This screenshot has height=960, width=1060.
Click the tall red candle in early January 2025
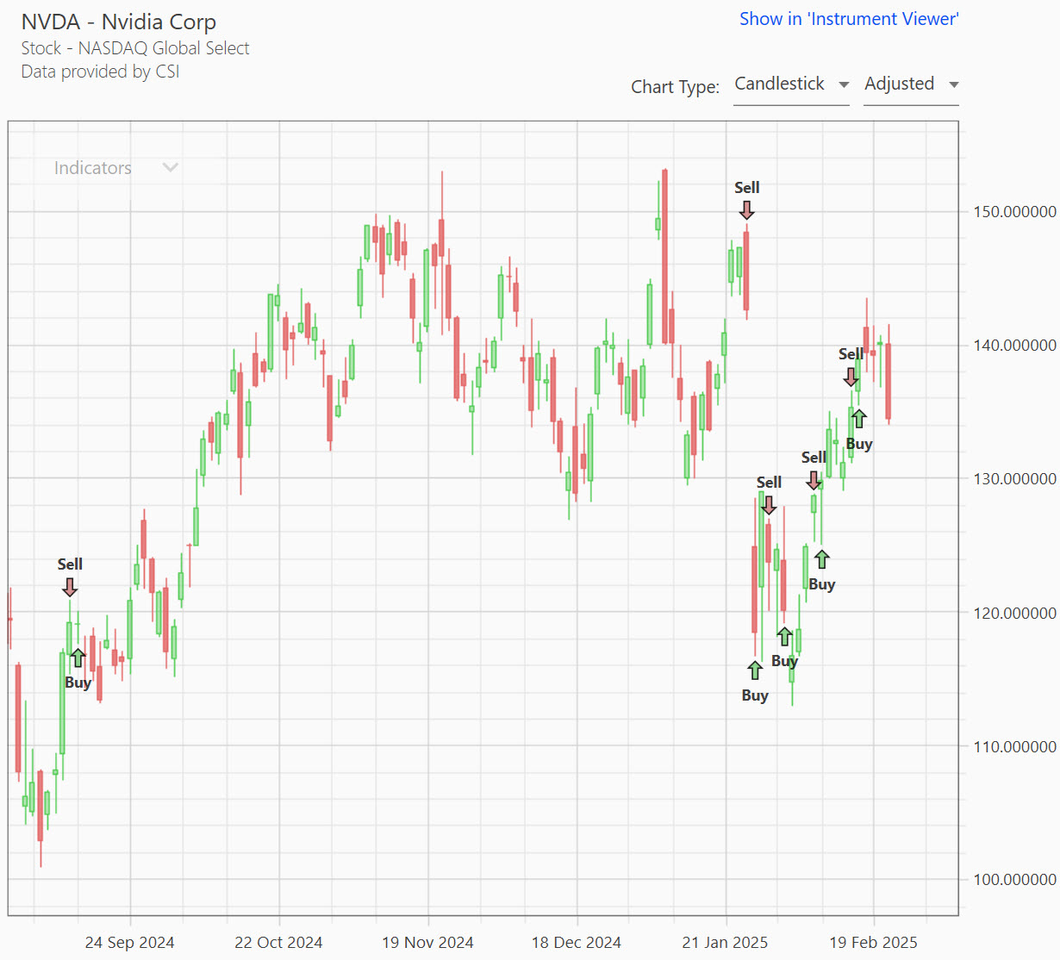click(x=664, y=257)
